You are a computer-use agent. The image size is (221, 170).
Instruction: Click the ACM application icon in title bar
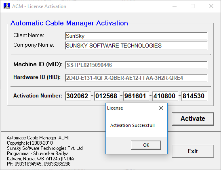(x=7, y=6)
